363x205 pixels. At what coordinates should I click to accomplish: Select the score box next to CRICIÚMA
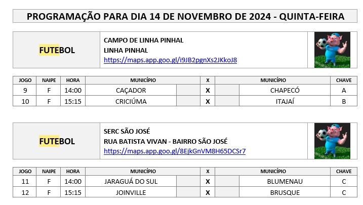188,101
